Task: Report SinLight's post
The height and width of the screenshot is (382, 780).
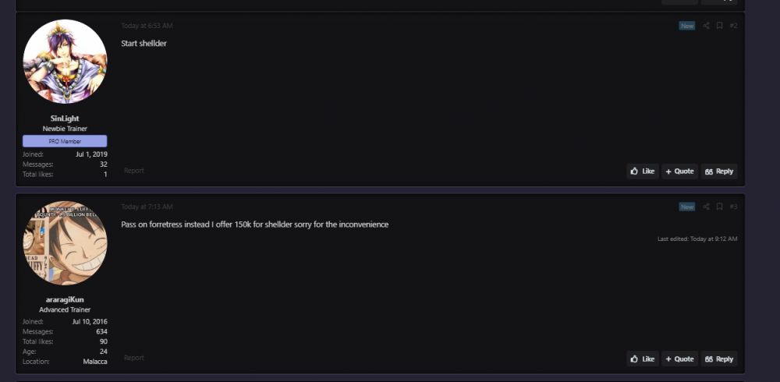Action: (134, 171)
